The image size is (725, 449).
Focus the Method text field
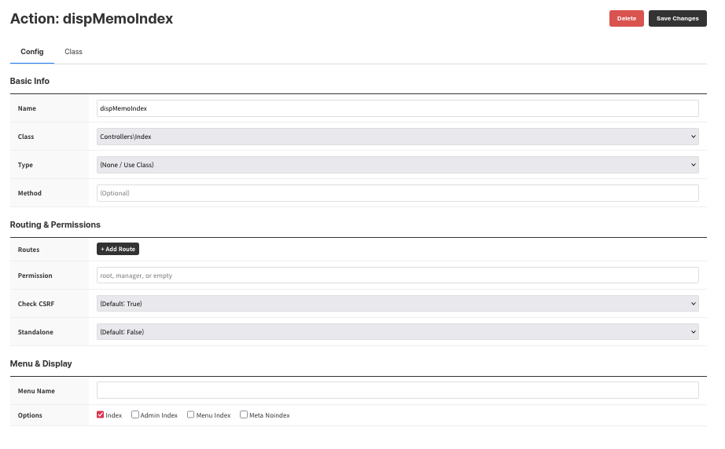tap(397, 193)
